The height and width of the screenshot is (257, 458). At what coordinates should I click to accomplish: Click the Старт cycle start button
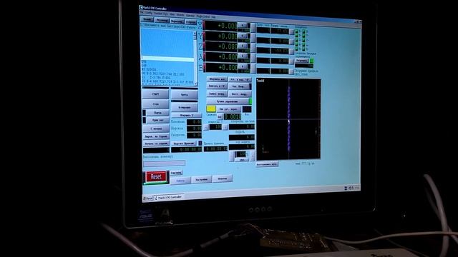point(156,94)
